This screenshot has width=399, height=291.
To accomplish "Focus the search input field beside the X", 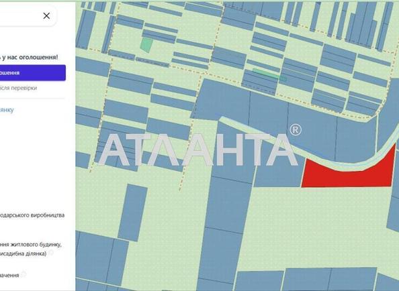I will (19, 16).
